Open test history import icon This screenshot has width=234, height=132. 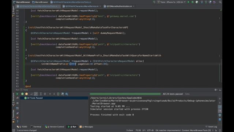point(63,94)
